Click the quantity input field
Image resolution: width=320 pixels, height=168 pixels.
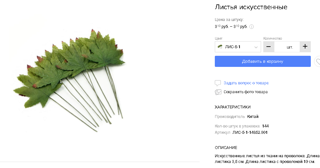(x=287, y=47)
